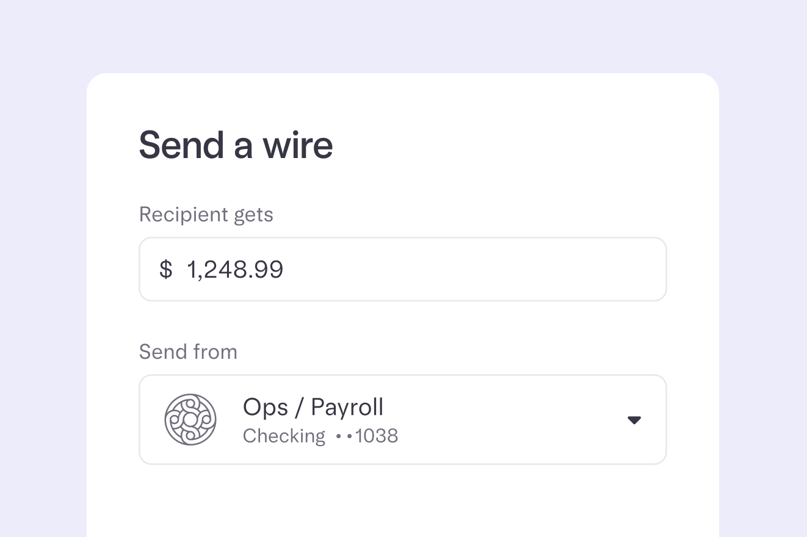Click the Checking ••1038 account label
Screen dimensions: 807x537
(x=320, y=436)
